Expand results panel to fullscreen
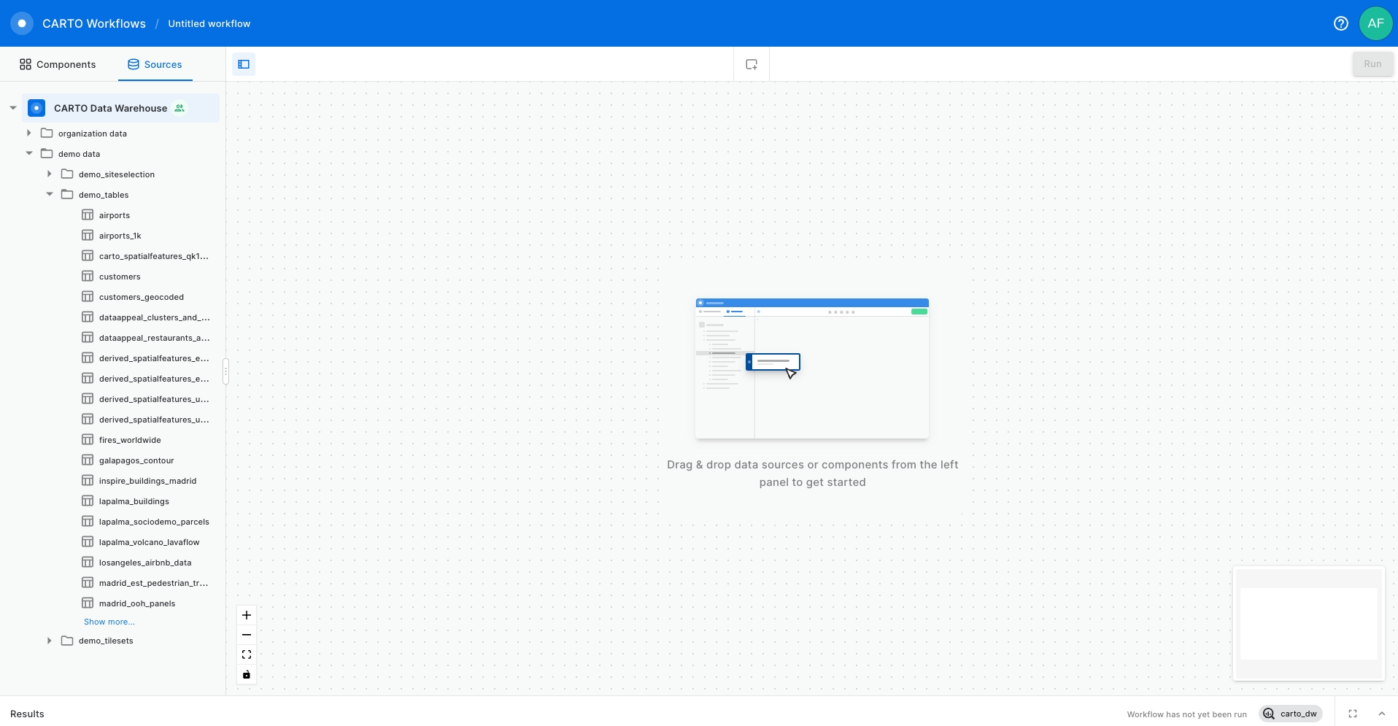 pyautogui.click(x=1353, y=714)
